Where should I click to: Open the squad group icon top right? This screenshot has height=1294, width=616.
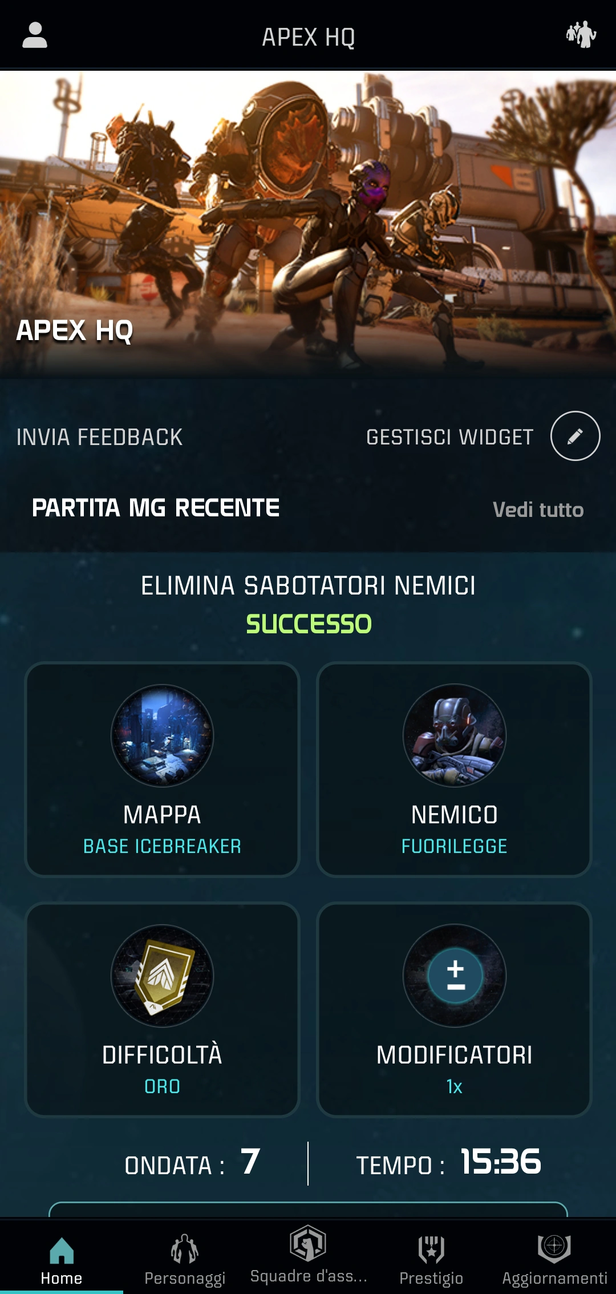(x=581, y=34)
